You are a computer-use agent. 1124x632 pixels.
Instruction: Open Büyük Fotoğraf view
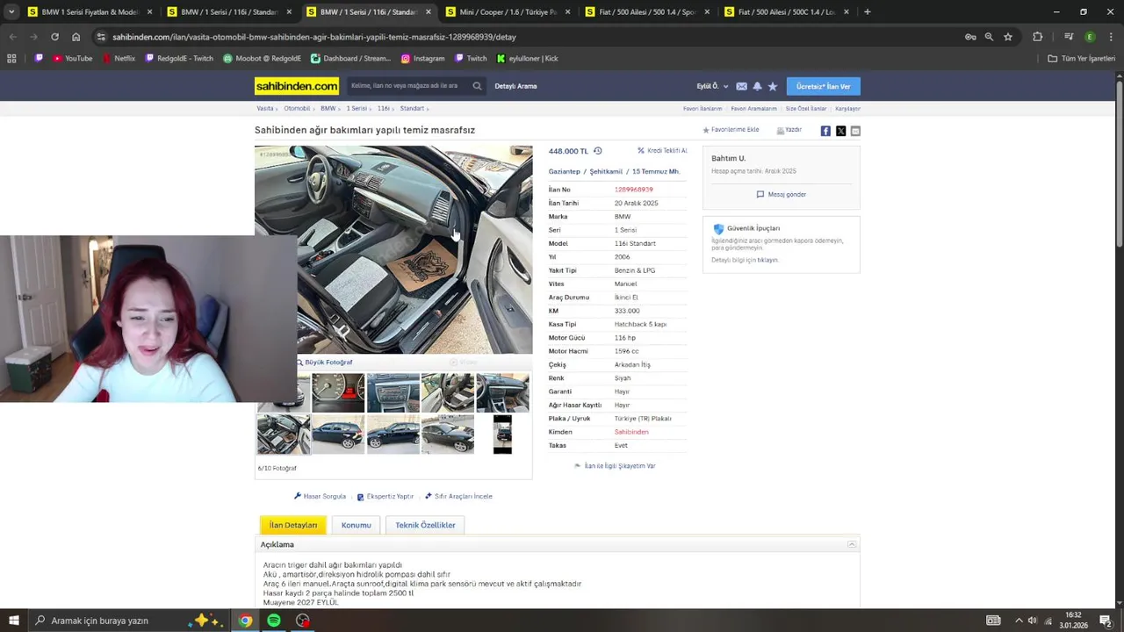coord(324,363)
